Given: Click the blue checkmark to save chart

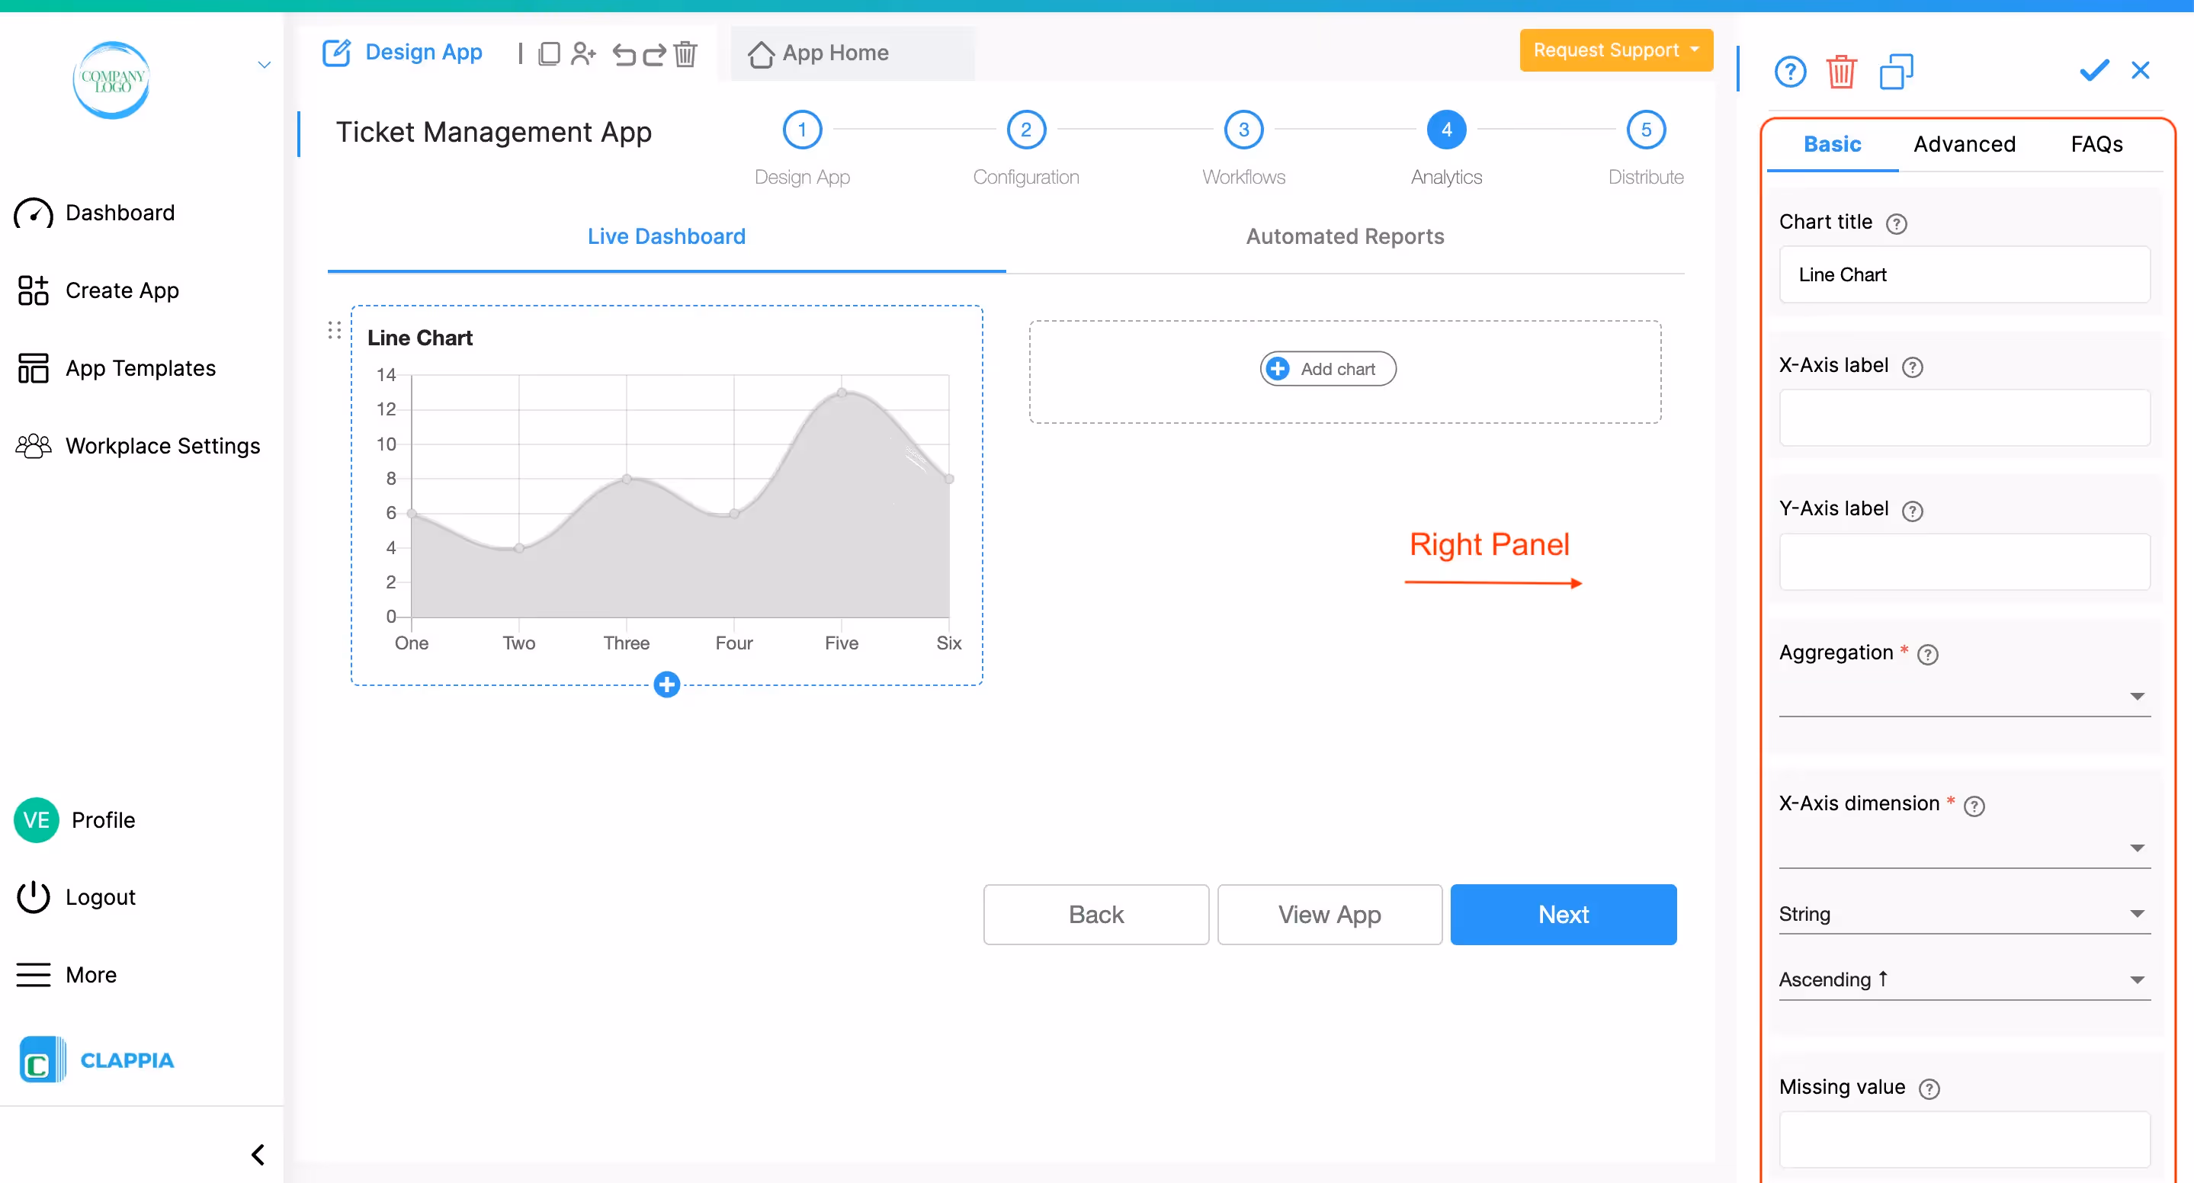Looking at the screenshot, I should (x=2093, y=70).
